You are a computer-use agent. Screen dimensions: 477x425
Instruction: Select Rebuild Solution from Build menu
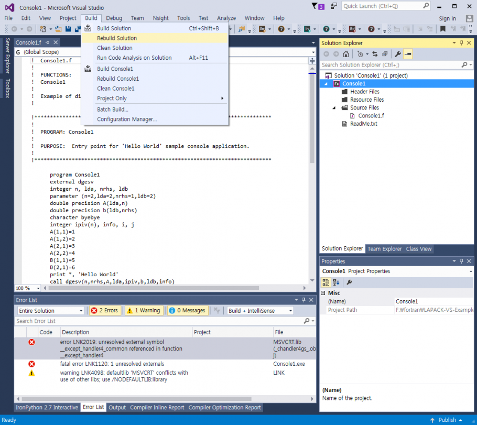[117, 38]
